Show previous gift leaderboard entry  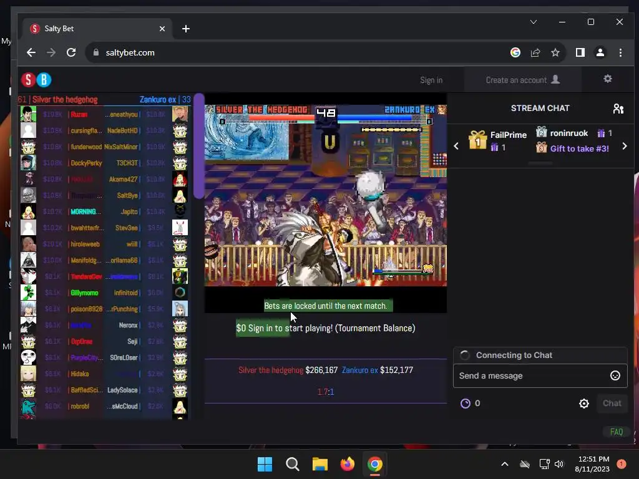coord(456,146)
